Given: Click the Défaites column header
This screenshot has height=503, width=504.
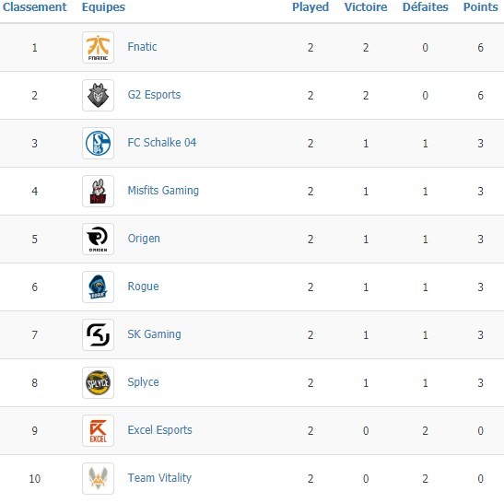Looking at the screenshot, I should point(426,7).
